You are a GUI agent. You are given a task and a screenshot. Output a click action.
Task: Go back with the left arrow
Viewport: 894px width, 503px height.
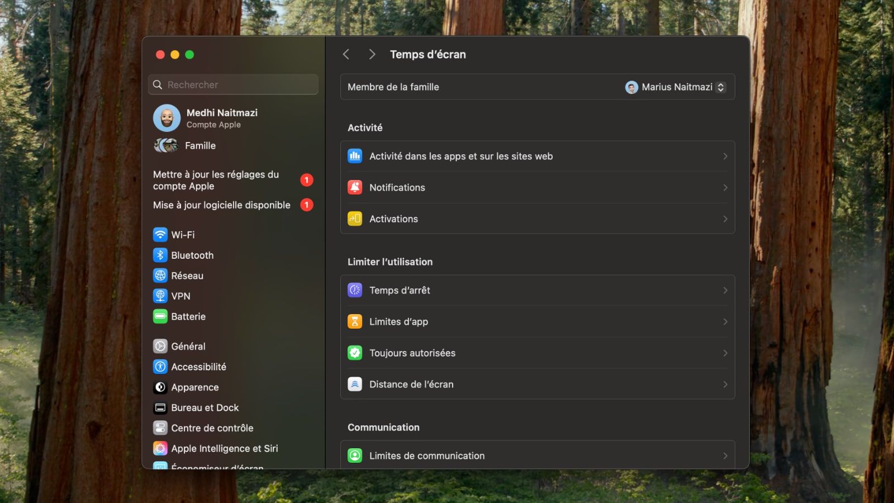tap(346, 54)
